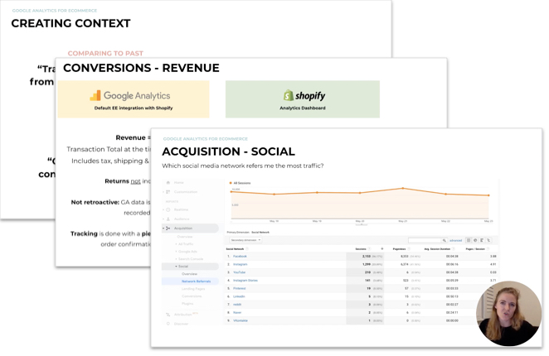The width and height of the screenshot is (549, 356).
Task: Click the chart timeline handle below May 20
Action: point(362,225)
